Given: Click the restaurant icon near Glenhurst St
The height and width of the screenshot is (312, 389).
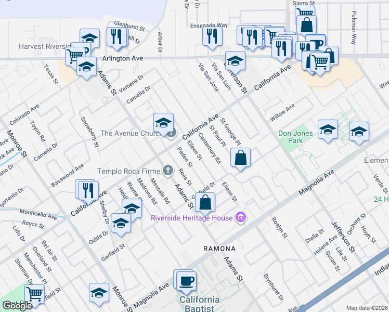Looking at the screenshot, I should (x=117, y=37).
